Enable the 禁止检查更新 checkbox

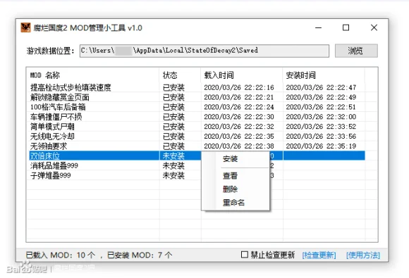point(245,255)
